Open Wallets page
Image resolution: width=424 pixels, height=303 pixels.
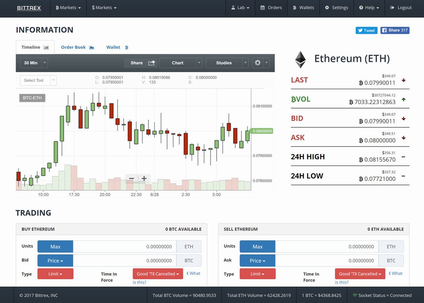304,8
